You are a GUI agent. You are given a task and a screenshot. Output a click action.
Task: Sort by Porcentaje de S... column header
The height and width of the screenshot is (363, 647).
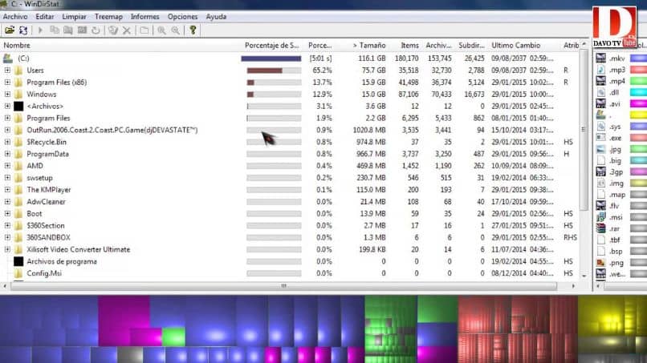271,46
